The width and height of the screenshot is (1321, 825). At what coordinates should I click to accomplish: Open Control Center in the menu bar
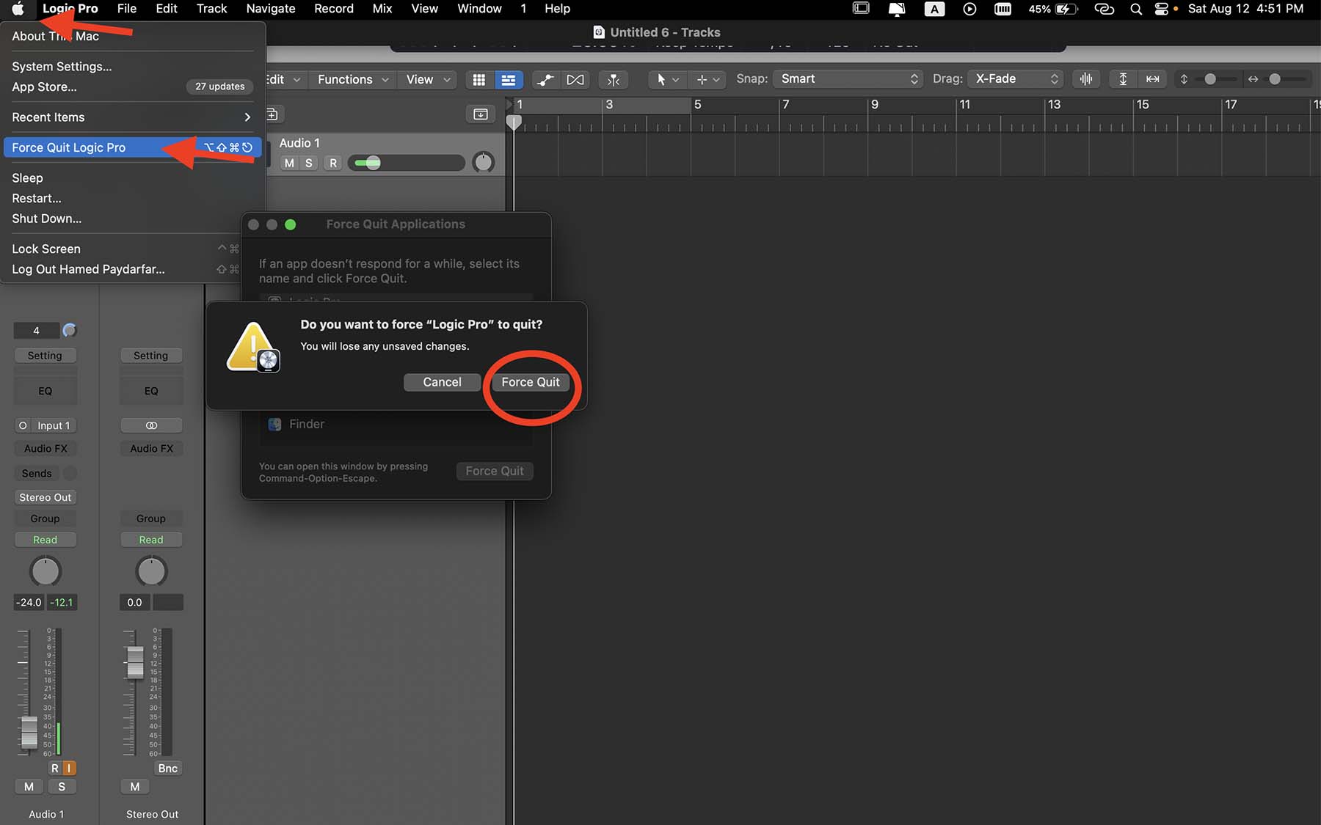[x=1162, y=9]
